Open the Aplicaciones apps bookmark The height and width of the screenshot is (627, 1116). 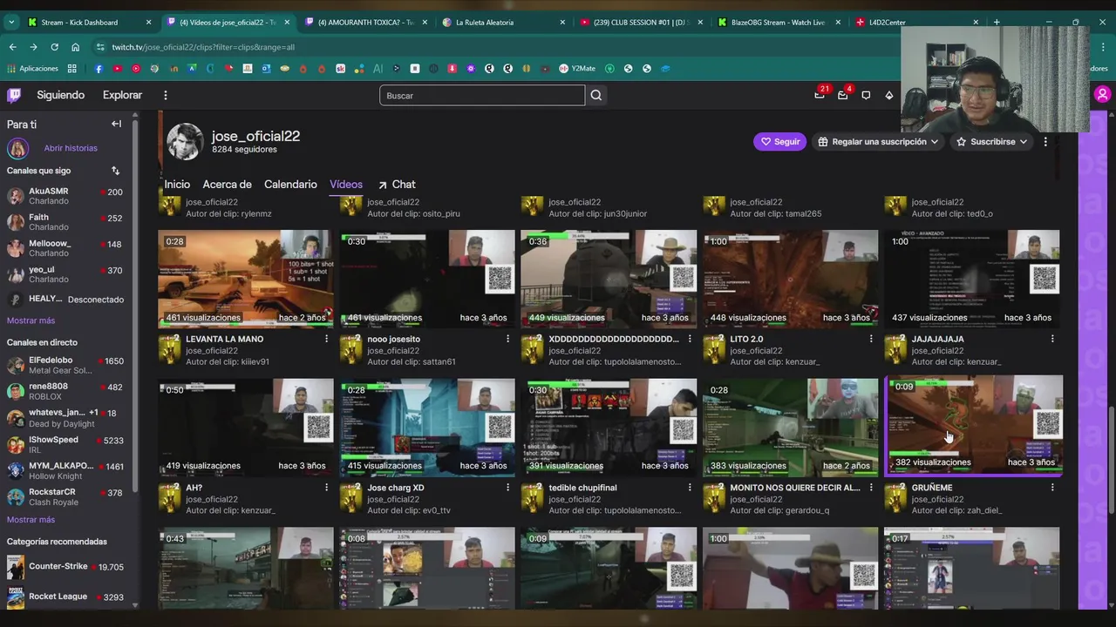coord(33,69)
